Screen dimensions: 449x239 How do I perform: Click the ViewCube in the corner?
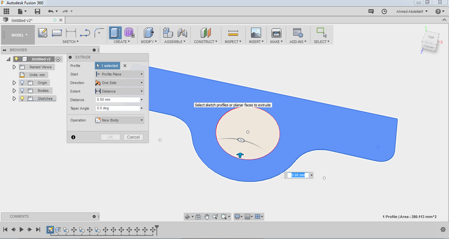coord(430,42)
